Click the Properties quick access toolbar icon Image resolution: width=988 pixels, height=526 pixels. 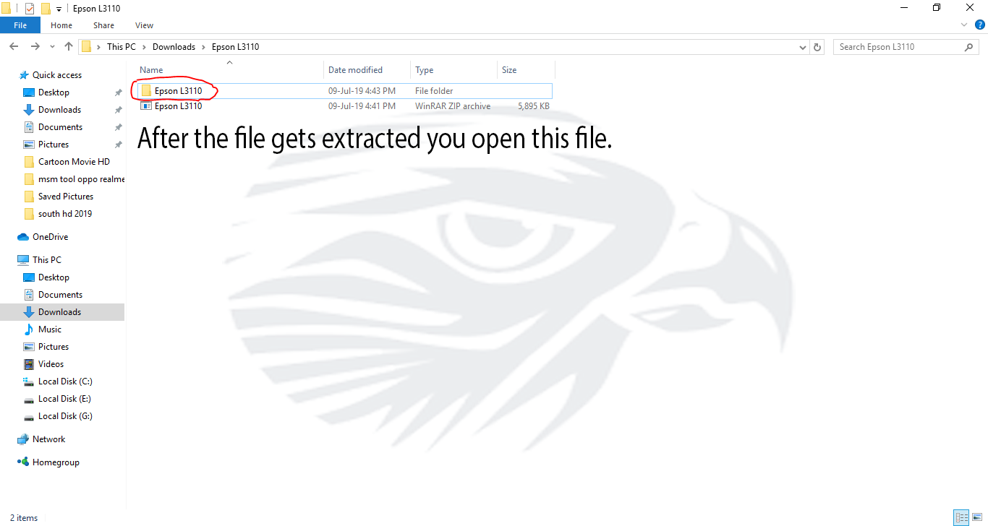click(29, 9)
